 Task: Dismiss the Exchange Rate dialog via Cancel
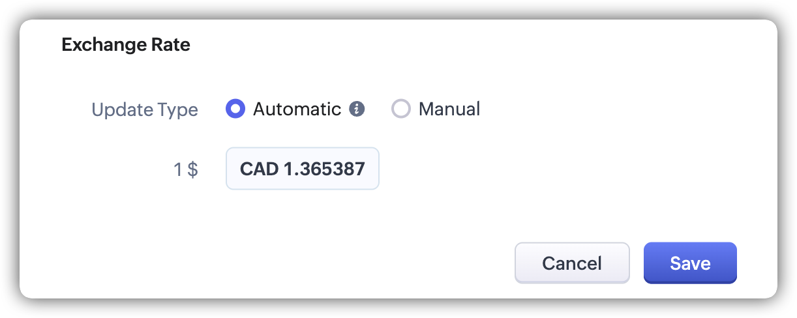point(572,263)
